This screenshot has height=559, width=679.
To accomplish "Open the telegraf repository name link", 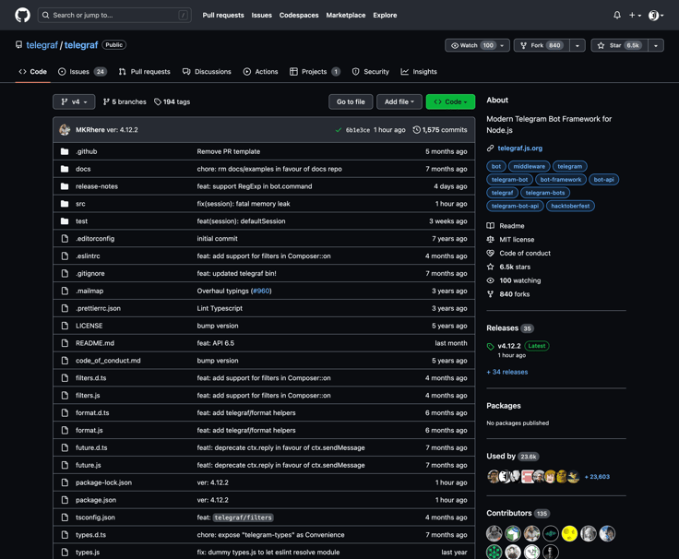I will (x=81, y=45).
